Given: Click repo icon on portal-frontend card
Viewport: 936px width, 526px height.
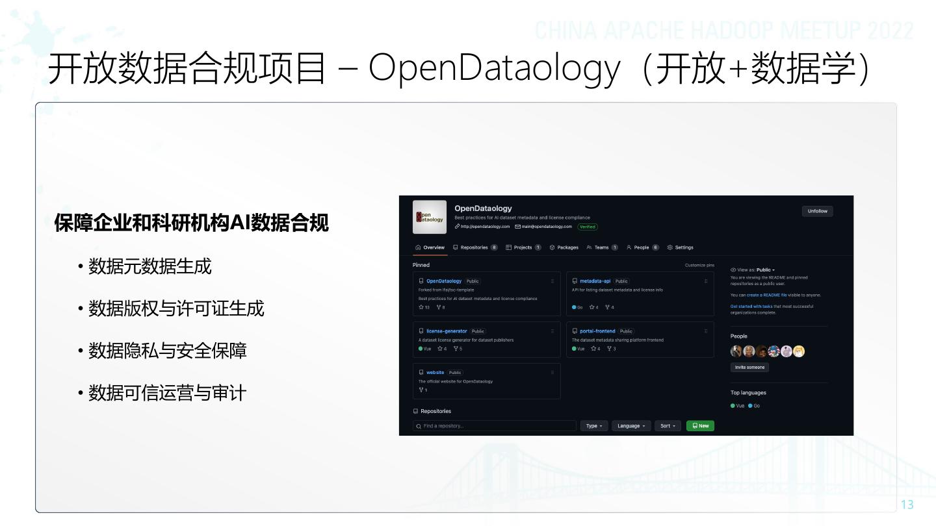Looking at the screenshot, I should point(575,331).
